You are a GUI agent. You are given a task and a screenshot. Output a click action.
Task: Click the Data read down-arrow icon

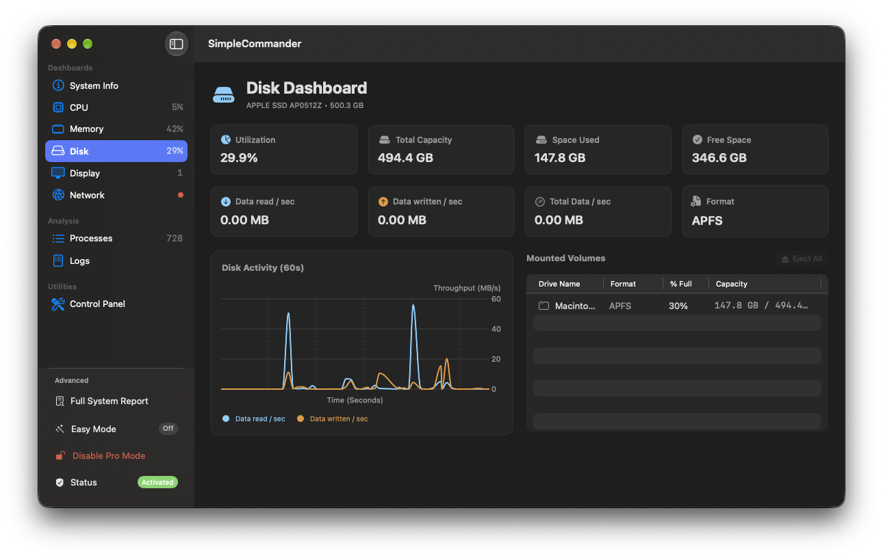[x=226, y=202]
